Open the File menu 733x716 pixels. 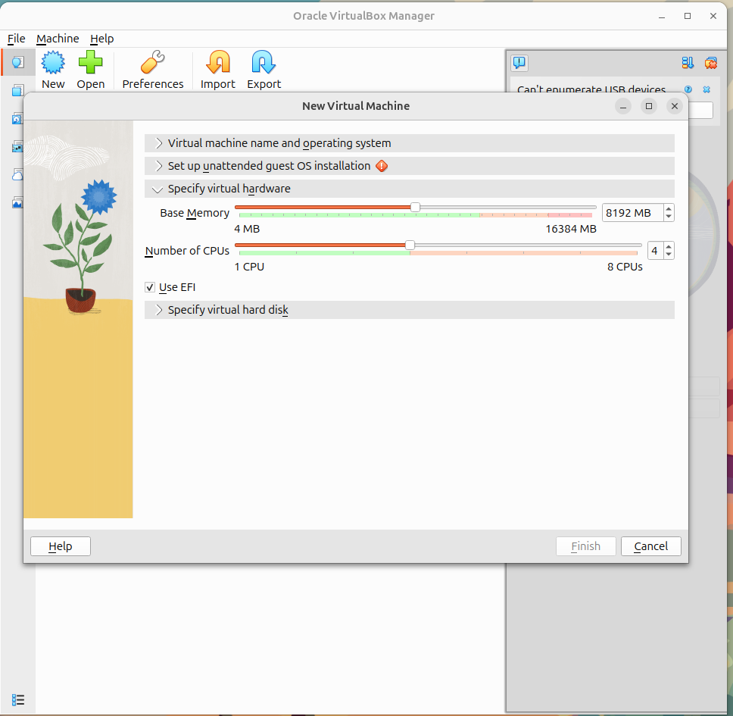tap(16, 39)
